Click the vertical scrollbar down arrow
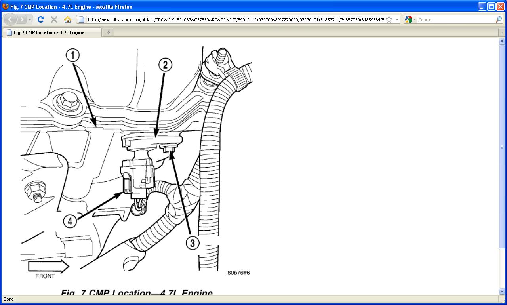This screenshot has height=305, width=507. click(502, 292)
